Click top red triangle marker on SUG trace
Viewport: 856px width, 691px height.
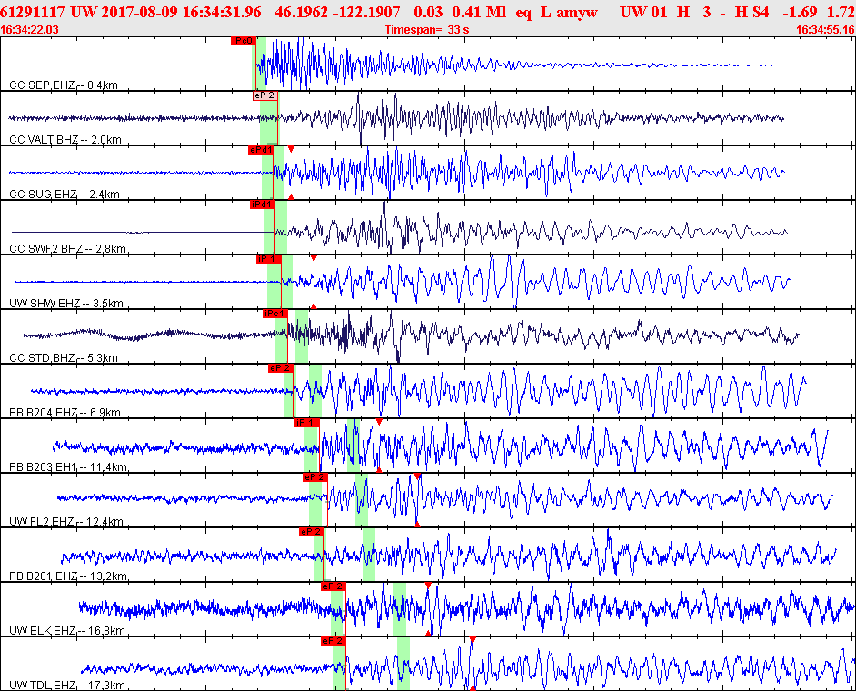[x=291, y=148]
